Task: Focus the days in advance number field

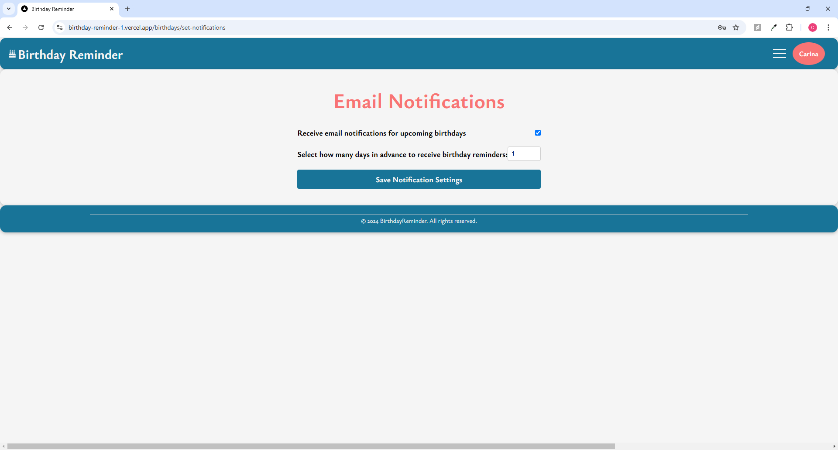Action: tap(524, 153)
